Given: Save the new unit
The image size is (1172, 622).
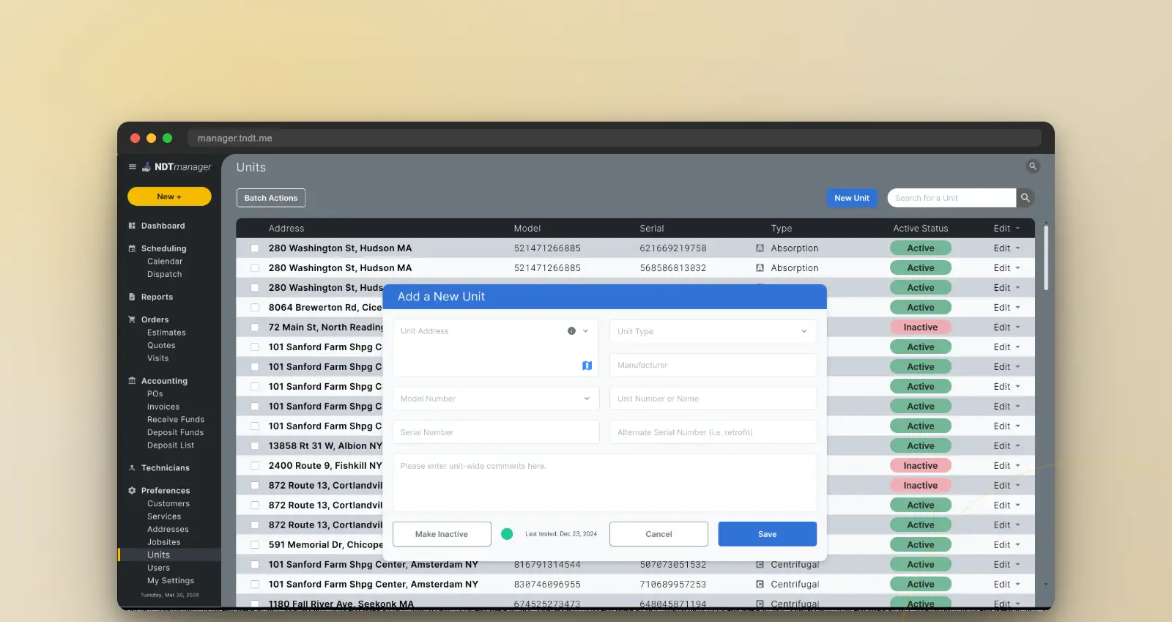Looking at the screenshot, I should click(768, 534).
